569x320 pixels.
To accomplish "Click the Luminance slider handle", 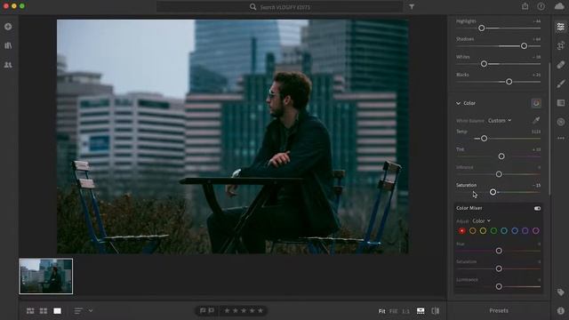I will (x=499, y=286).
